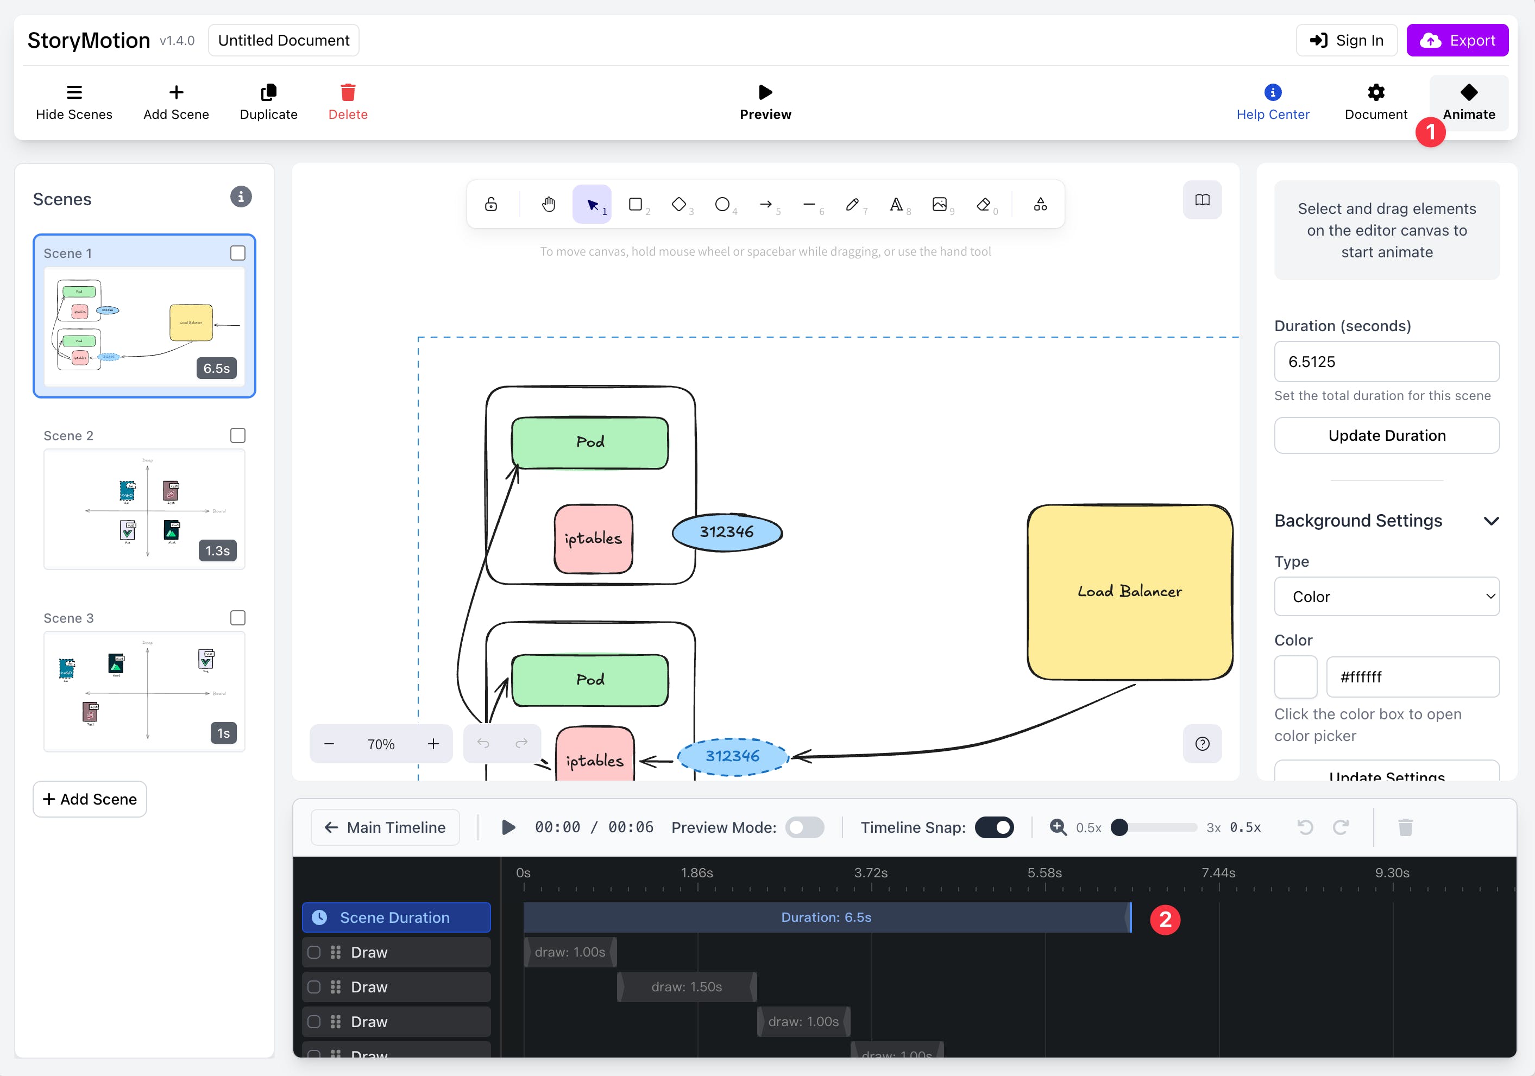1535x1076 pixels.
Task: Open the background Type dropdown
Action: coord(1387,596)
